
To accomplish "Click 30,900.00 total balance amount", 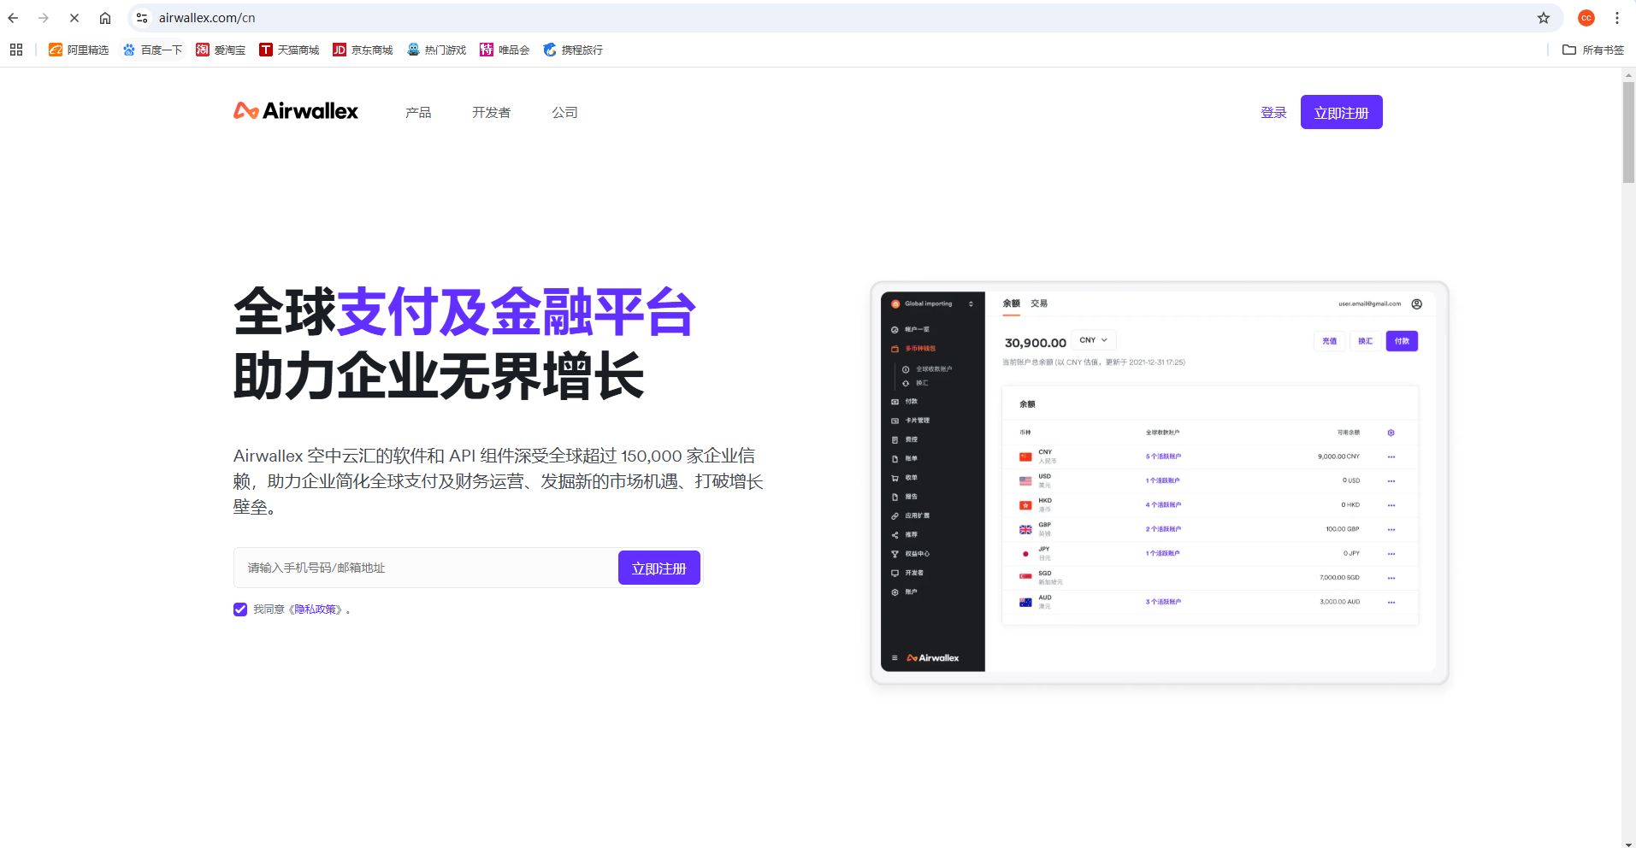I will 1035,343.
